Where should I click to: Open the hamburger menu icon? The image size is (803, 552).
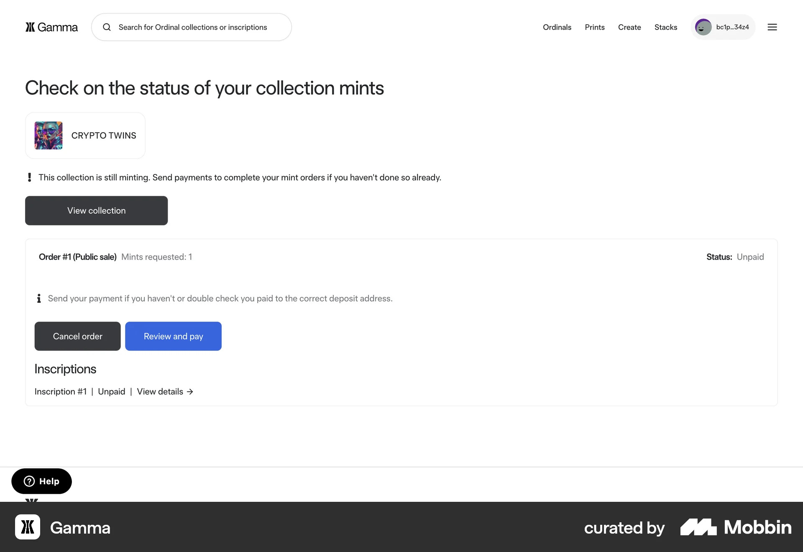772,27
